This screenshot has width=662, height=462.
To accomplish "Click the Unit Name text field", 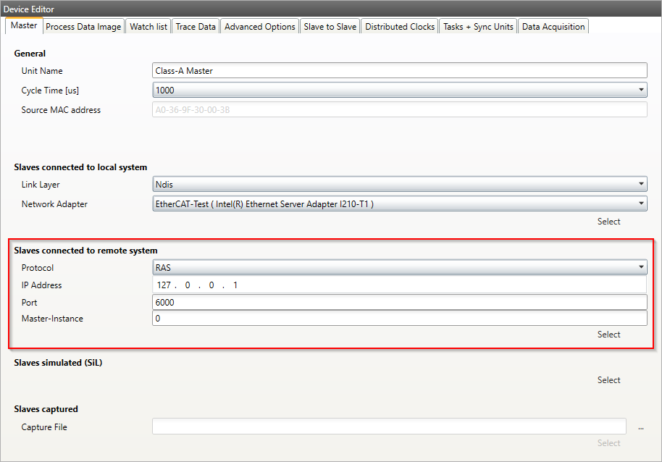I will point(398,71).
